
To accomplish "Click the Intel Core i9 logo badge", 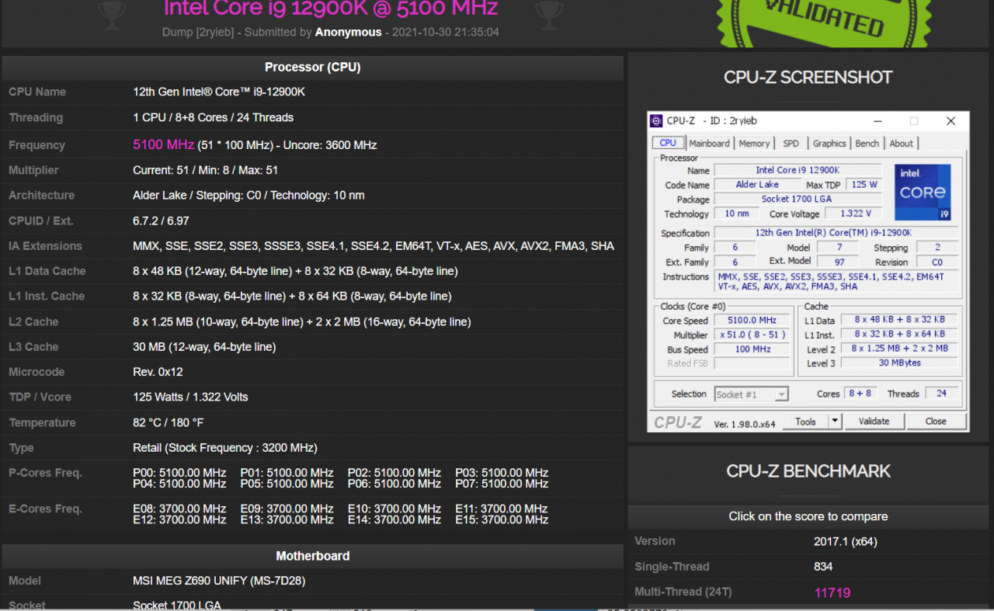I will [x=923, y=192].
